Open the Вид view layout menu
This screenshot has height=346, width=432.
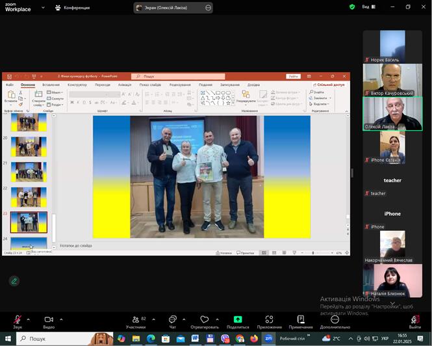pyautogui.click(x=368, y=7)
